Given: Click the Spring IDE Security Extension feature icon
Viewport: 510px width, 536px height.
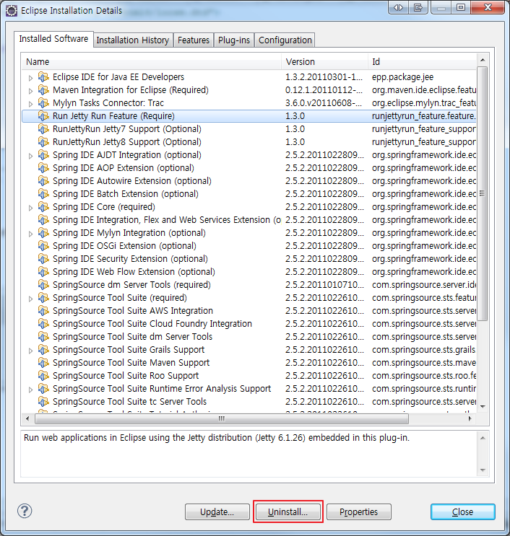Looking at the screenshot, I should pos(43,259).
